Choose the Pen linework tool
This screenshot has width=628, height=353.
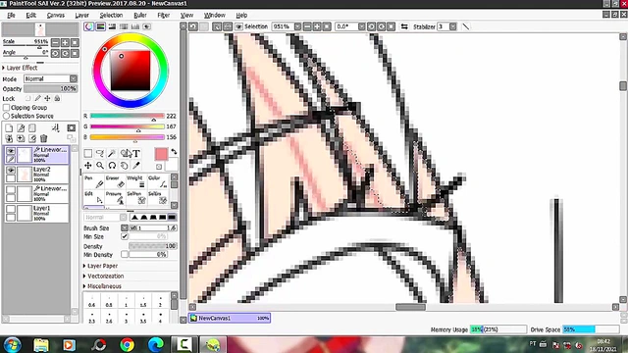pyautogui.click(x=94, y=181)
